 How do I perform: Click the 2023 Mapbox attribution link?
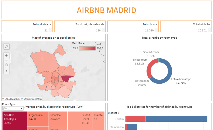11,99
